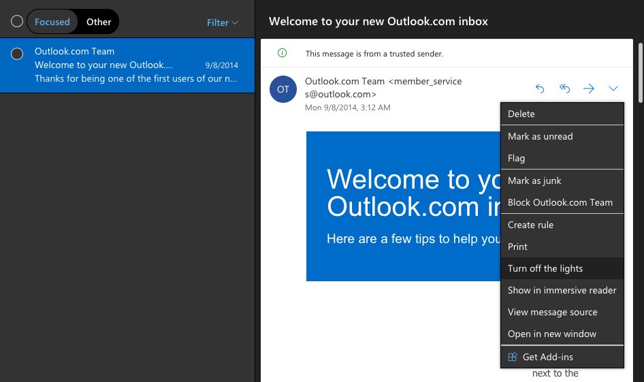Click the blue Welcome banner image
Viewport: 644px width, 382px height.
(403, 206)
